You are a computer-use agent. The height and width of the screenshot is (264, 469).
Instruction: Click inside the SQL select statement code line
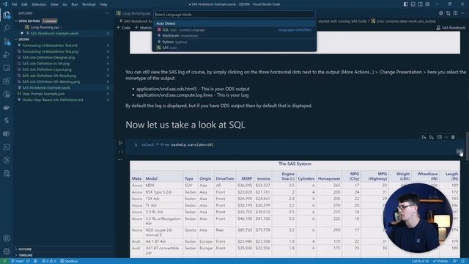(x=177, y=145)
